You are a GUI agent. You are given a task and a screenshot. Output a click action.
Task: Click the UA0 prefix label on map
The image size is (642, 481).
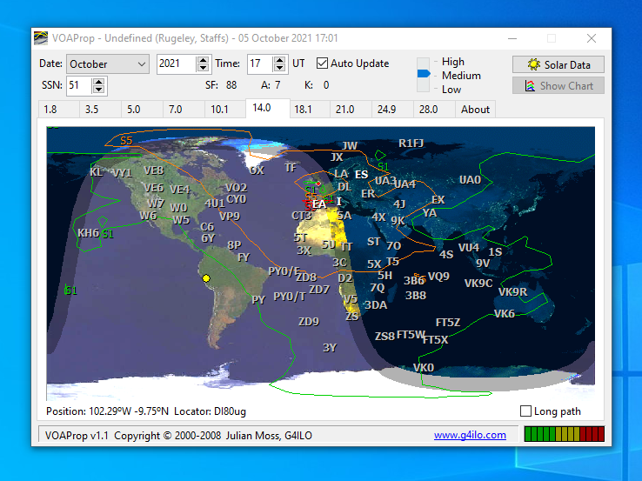(x=470, y=180)
